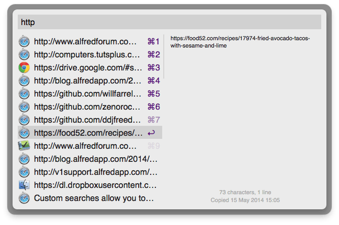The height and width of the screenshot is (225, 339).
Task: Select the blog.alfredapp.com entry marked ⌘4
Action: (x=90, y=81)
